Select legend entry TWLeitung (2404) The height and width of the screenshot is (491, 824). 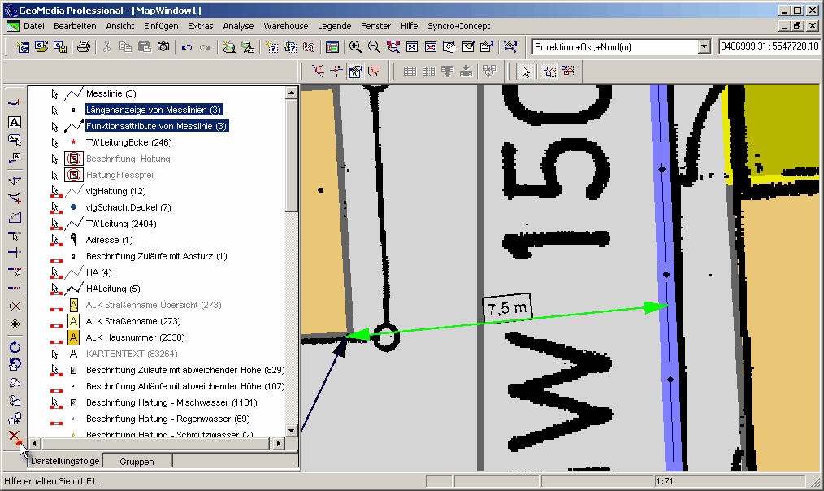coord(121,224)
